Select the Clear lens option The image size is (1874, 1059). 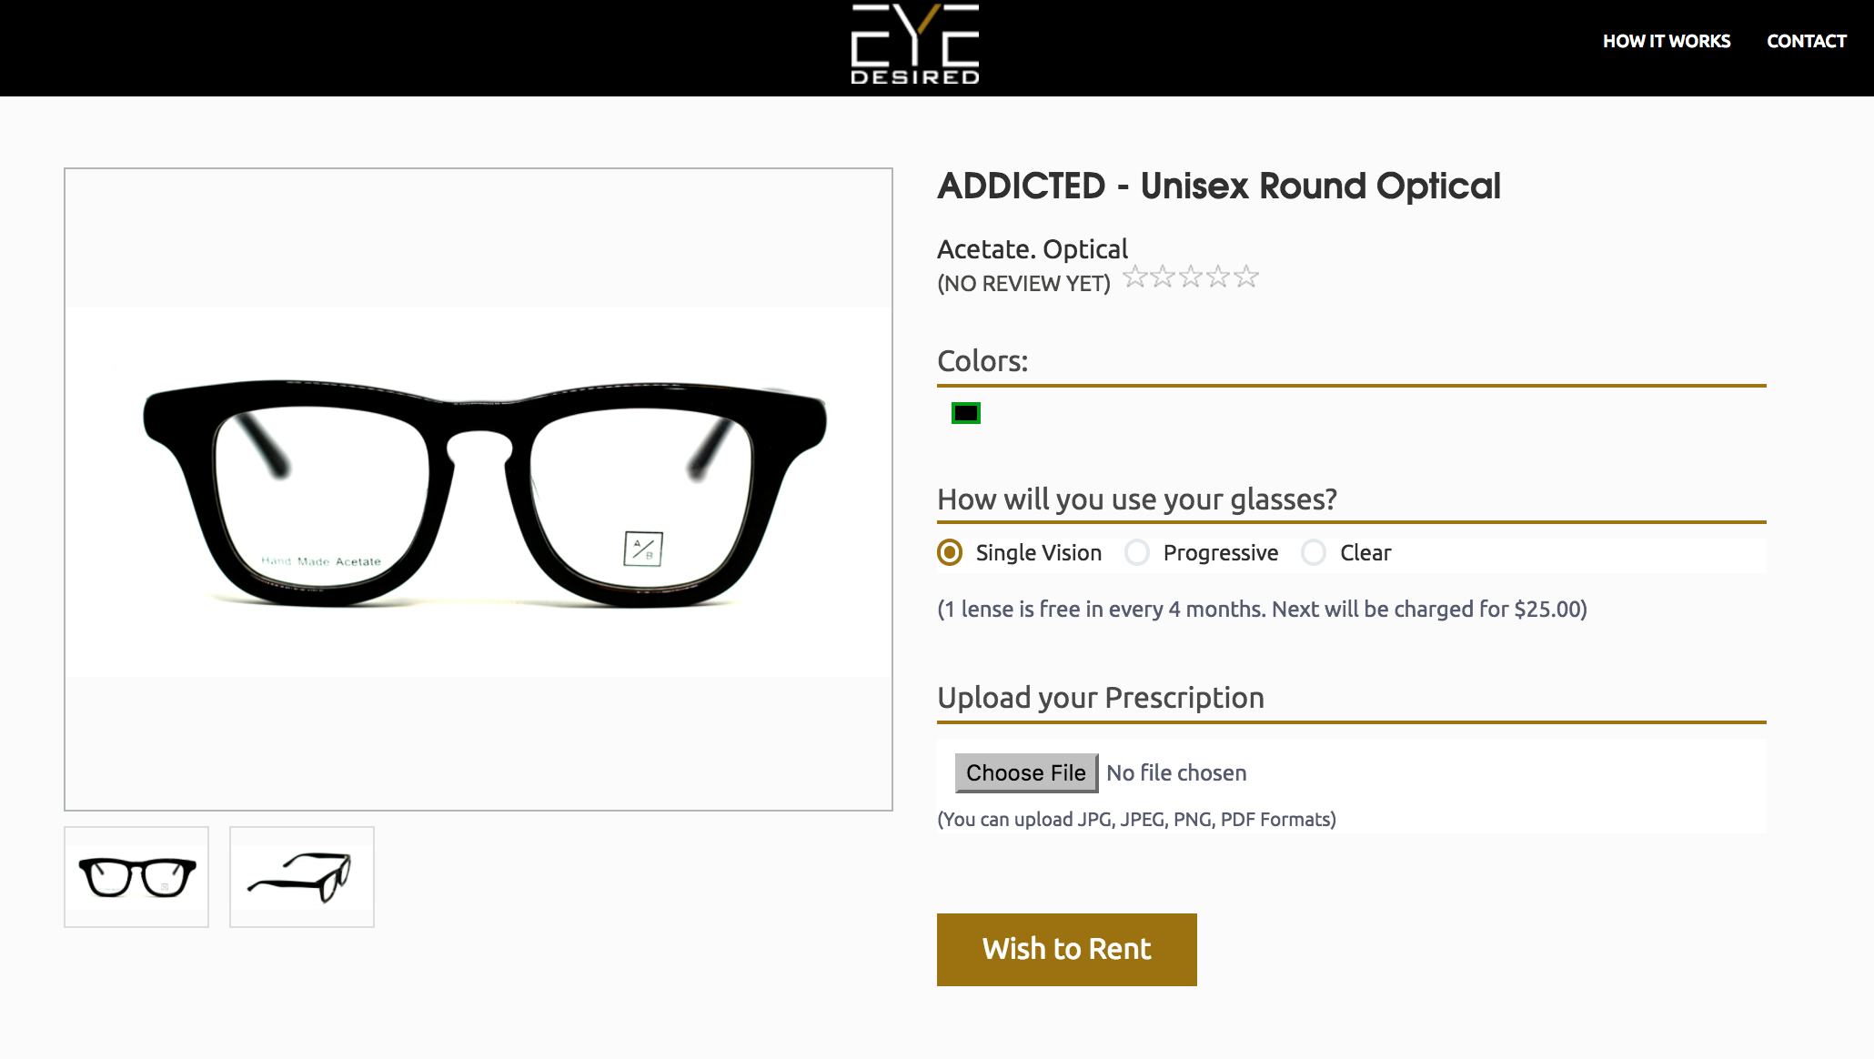tap(1365, 552)
